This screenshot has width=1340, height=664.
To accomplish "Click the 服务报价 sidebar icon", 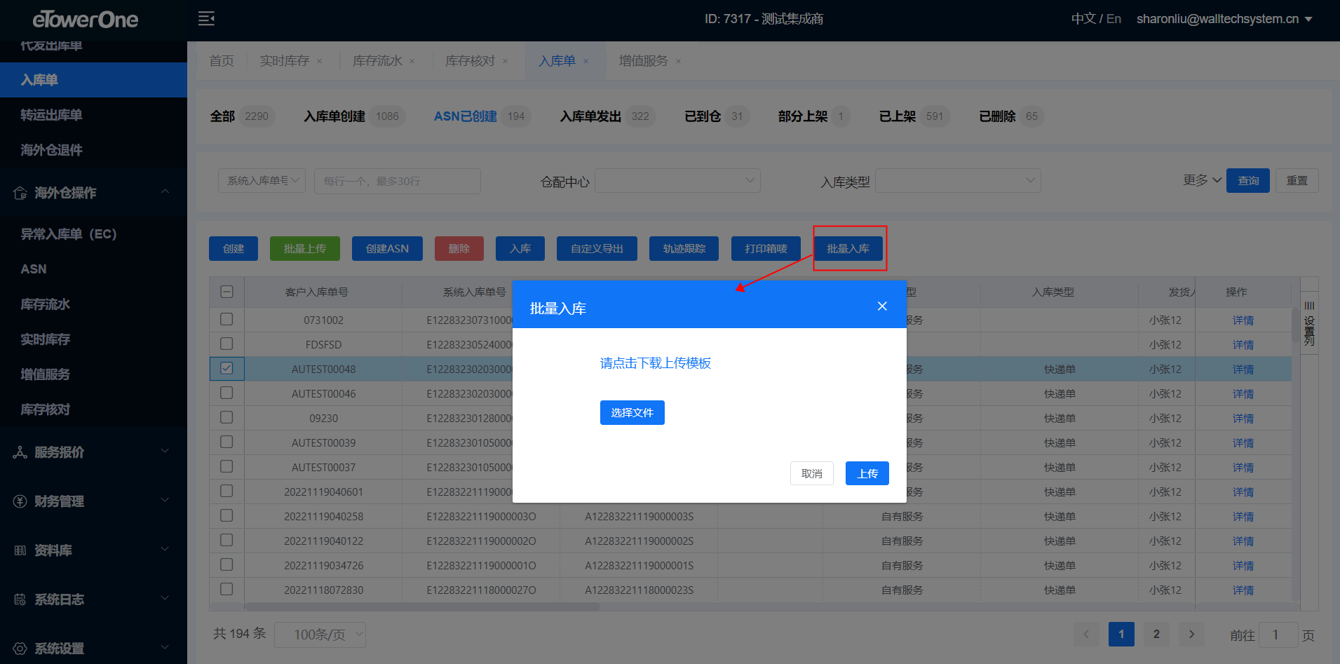I will pos(20,452).
